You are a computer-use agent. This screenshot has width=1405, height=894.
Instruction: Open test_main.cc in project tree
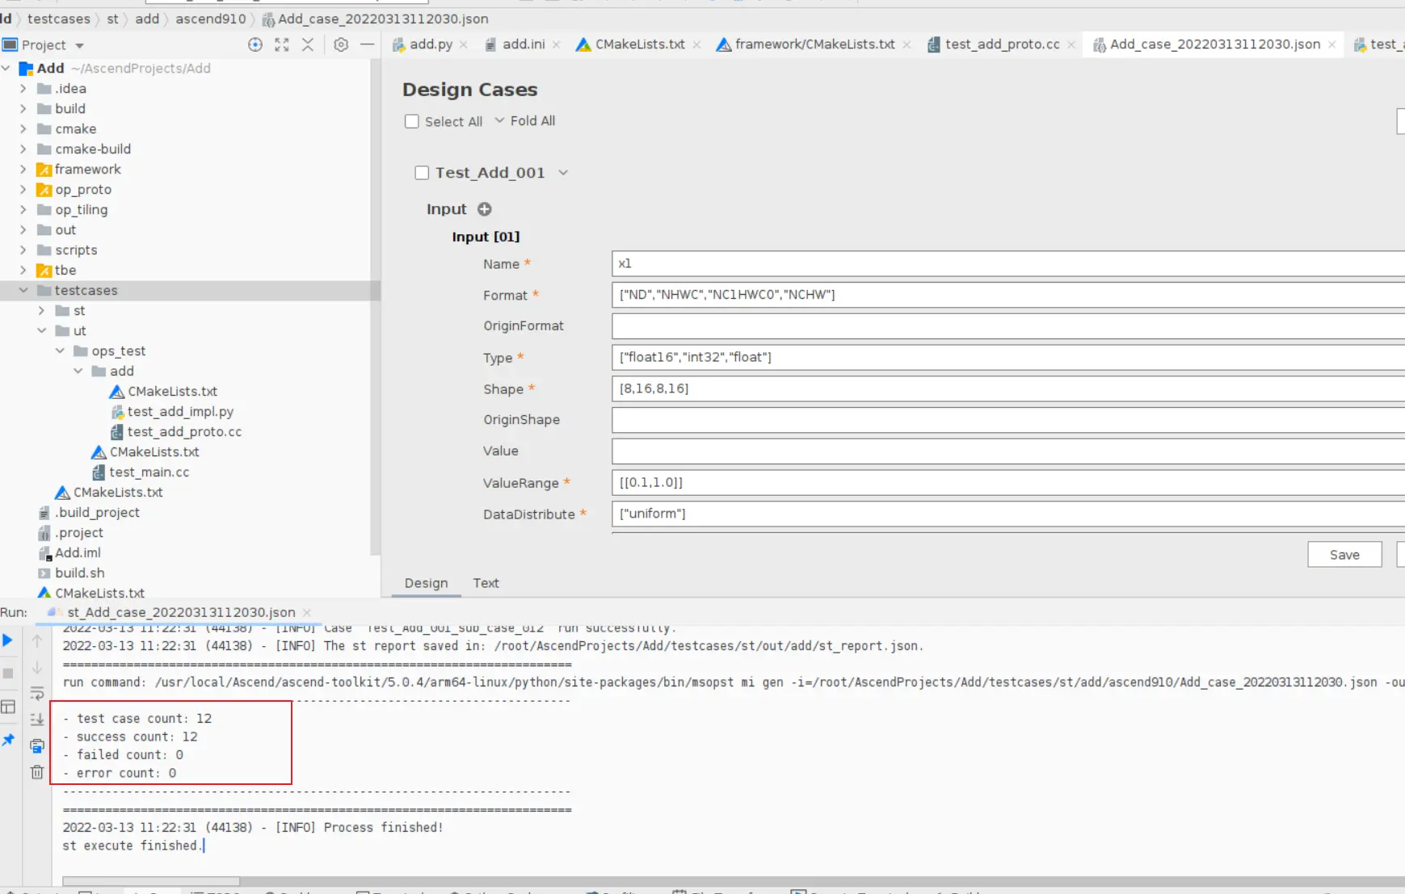pyautogui.click(x=149, y=472)
